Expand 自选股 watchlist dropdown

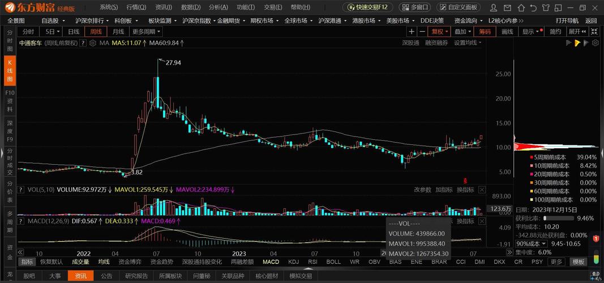[53, 21]
